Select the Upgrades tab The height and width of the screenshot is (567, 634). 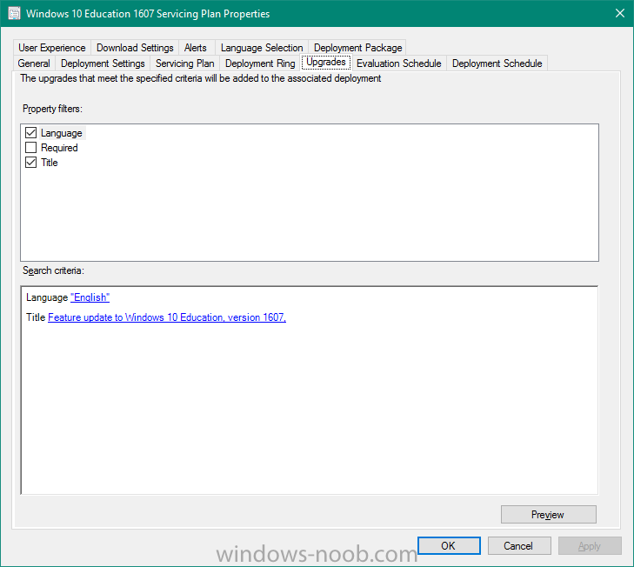pos(326,62)
